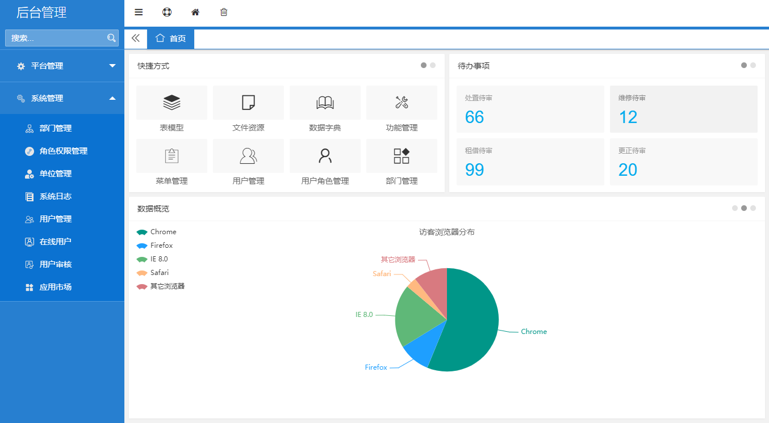Open the 功能管理 tools shortcut icon

[x=402, y=103]
